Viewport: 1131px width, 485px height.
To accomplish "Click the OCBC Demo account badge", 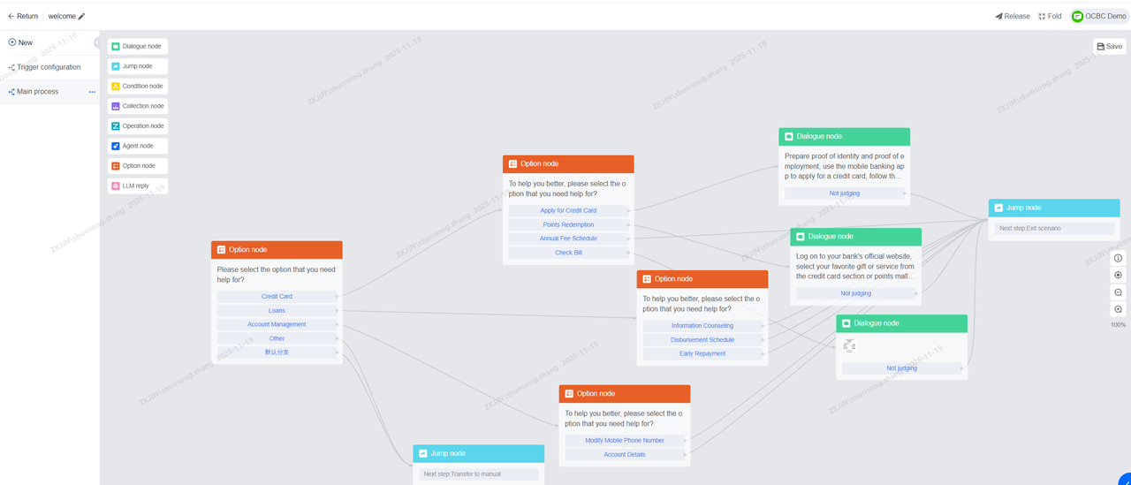I will coord(1099,16).
